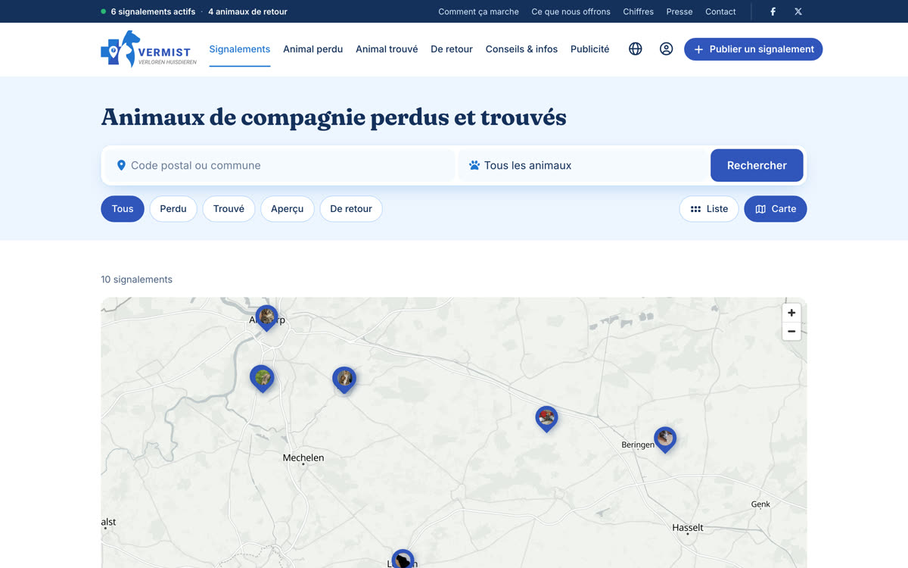The width and height of the screenshot is (908, 568).
Task: Click the map pin near Leuven
Action: point(403,560)
